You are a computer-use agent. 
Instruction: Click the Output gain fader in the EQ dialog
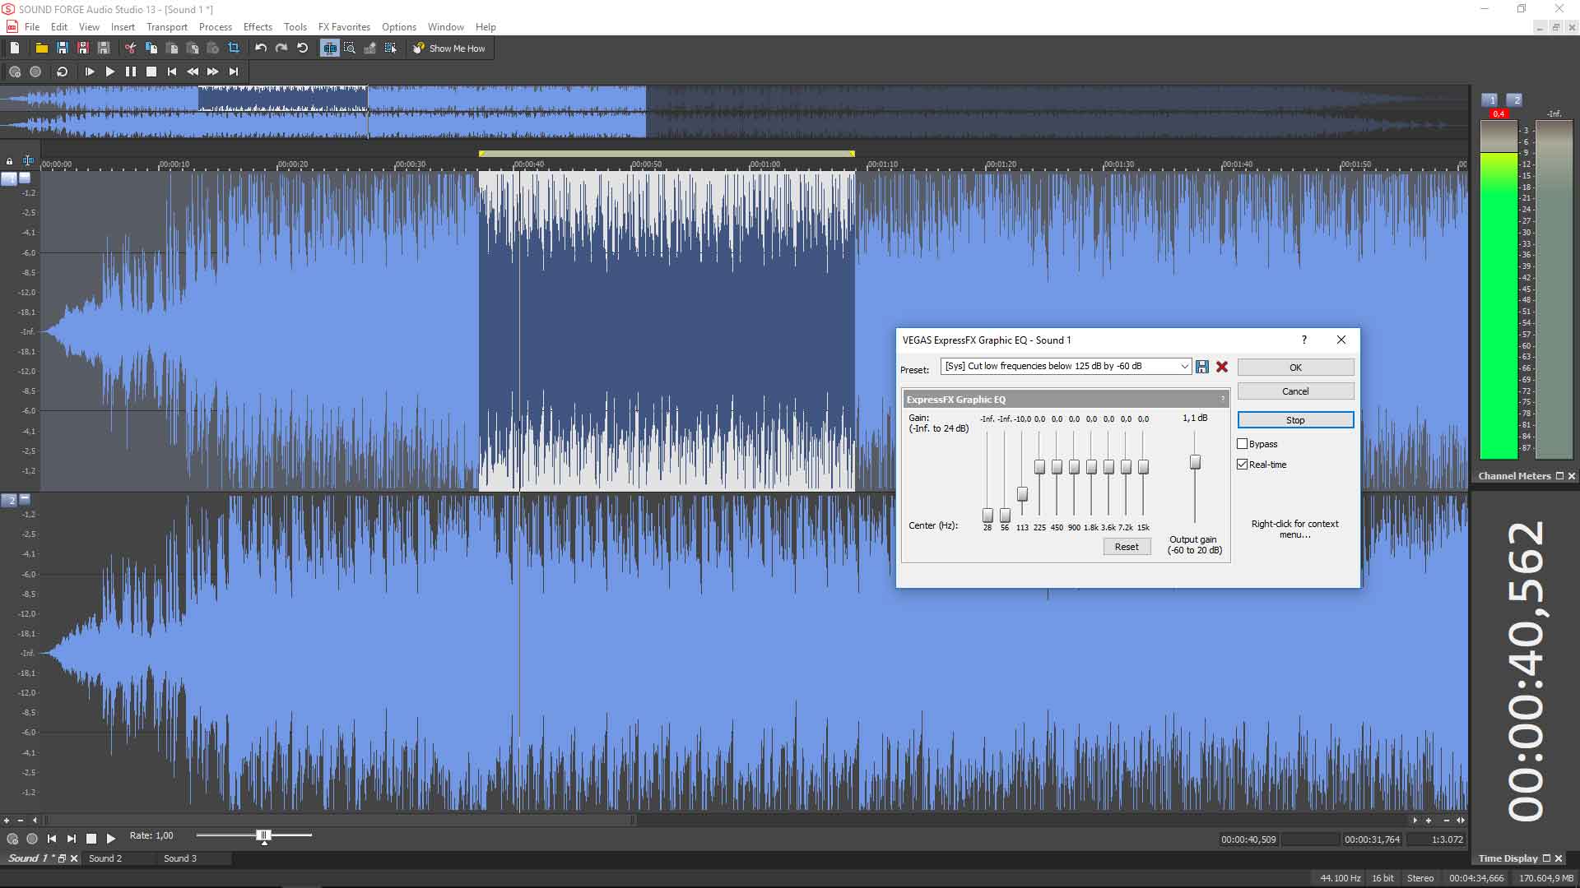tap(1195, 462)
